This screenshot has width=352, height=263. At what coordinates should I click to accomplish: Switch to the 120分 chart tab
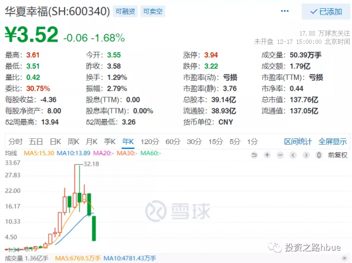[x=150, y=142]
